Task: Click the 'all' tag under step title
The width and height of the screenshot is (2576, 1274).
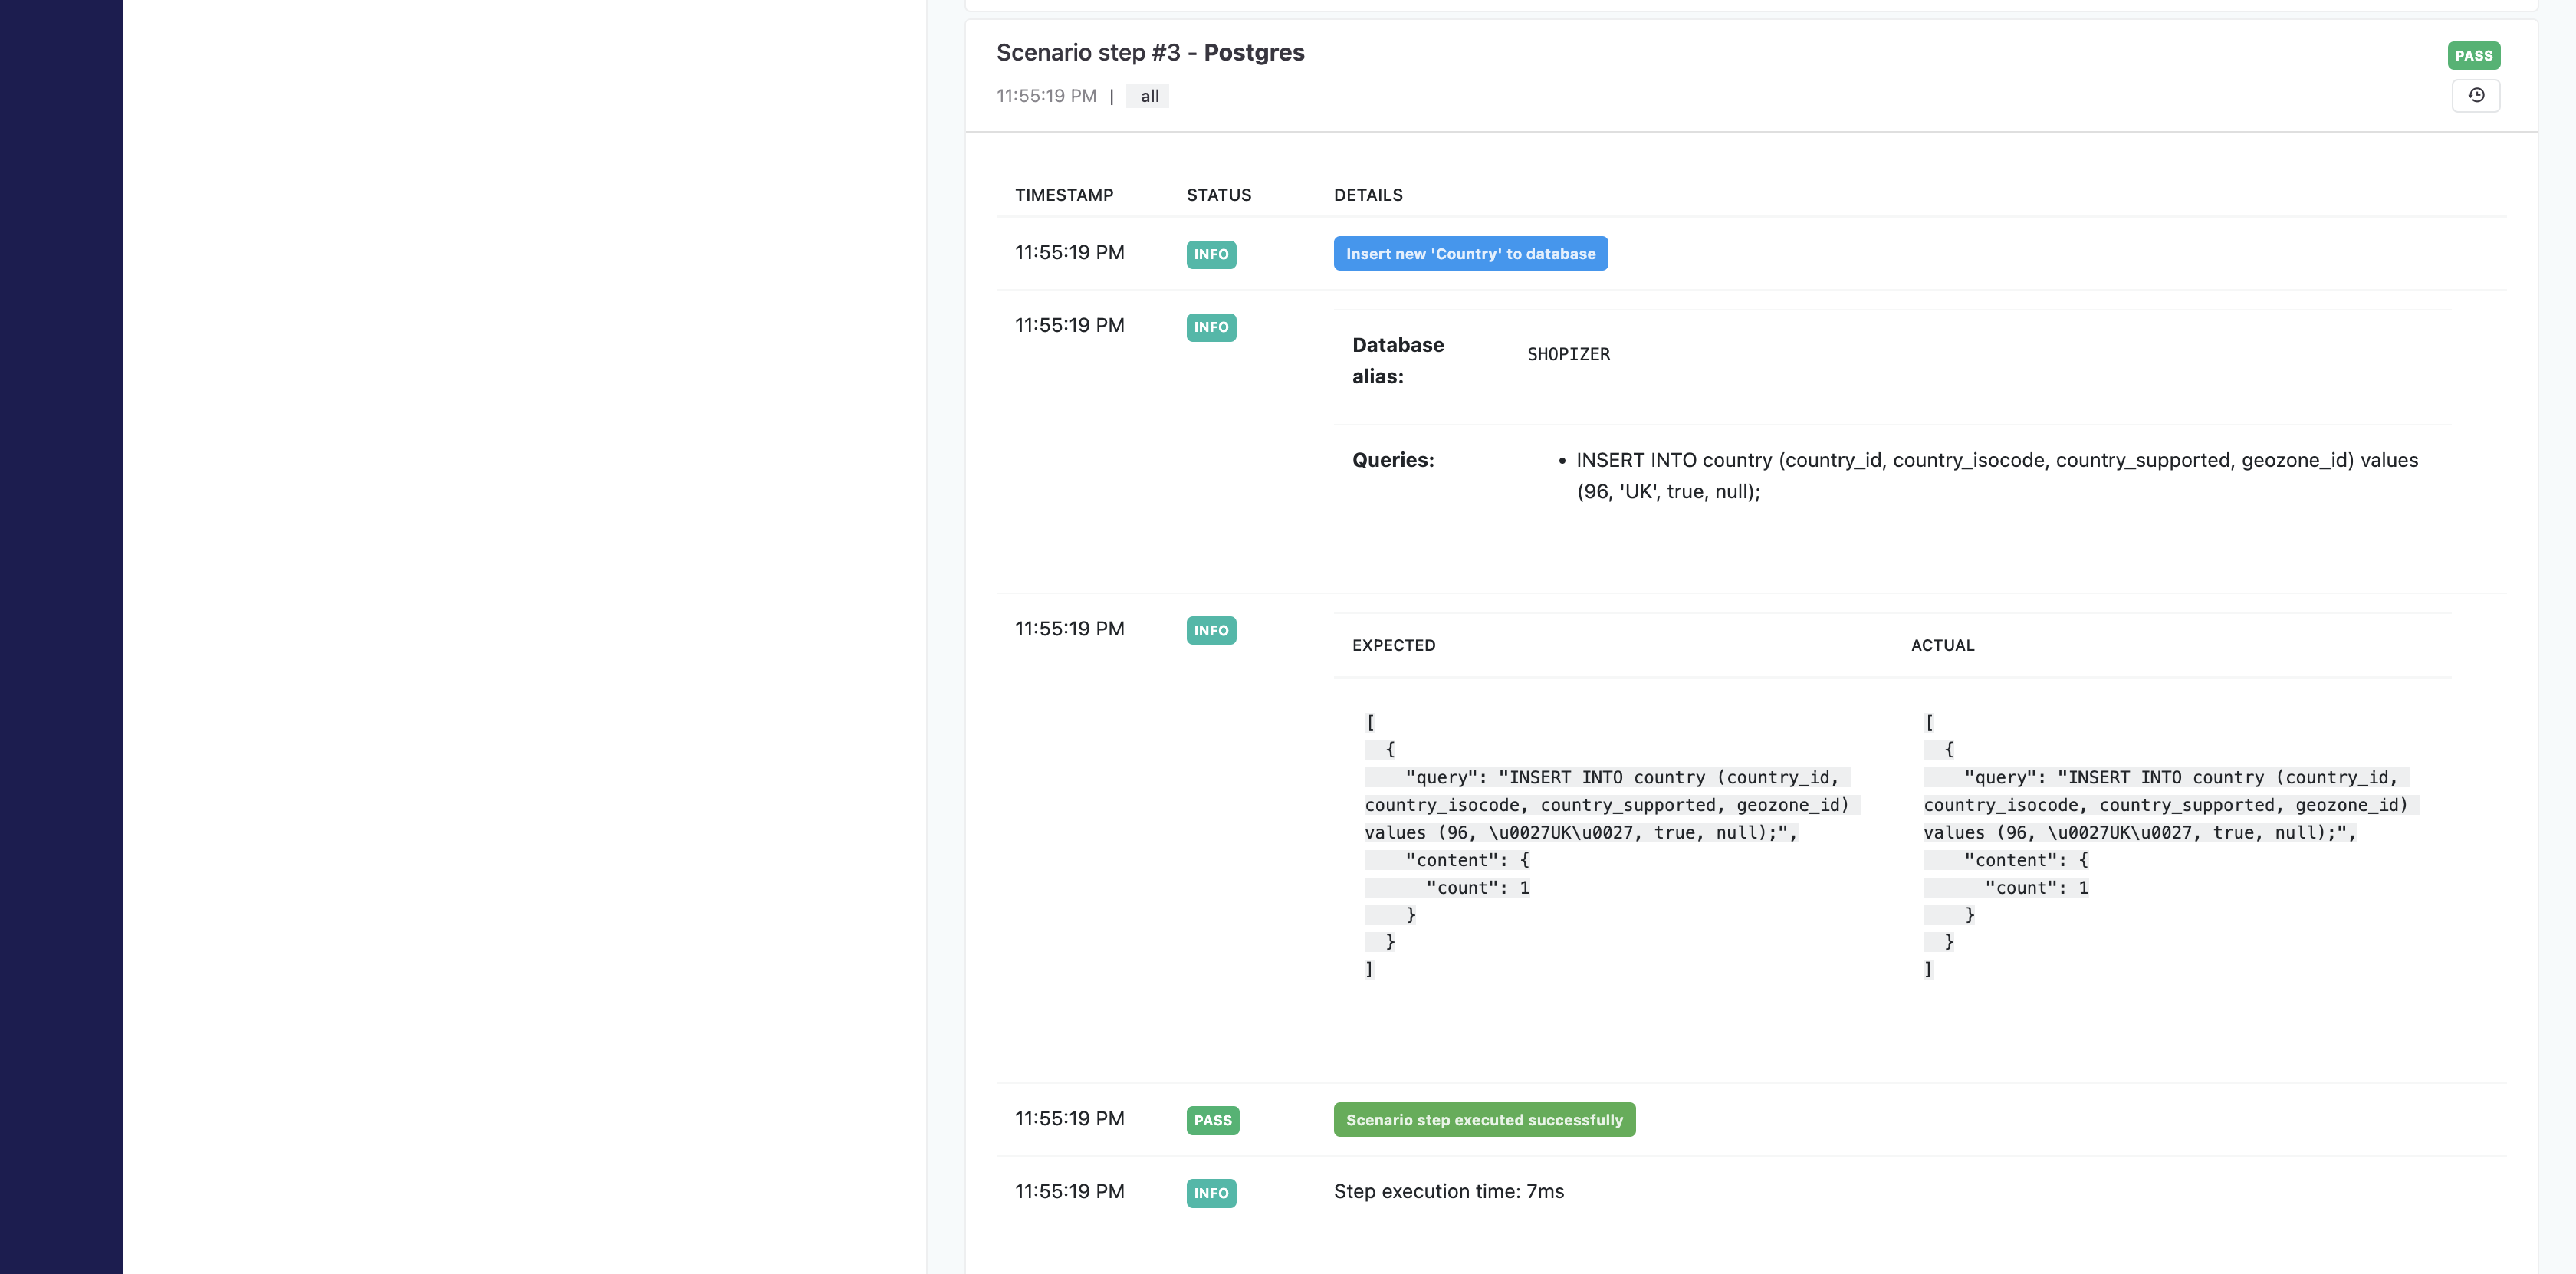Action: tap(1149, 96)
